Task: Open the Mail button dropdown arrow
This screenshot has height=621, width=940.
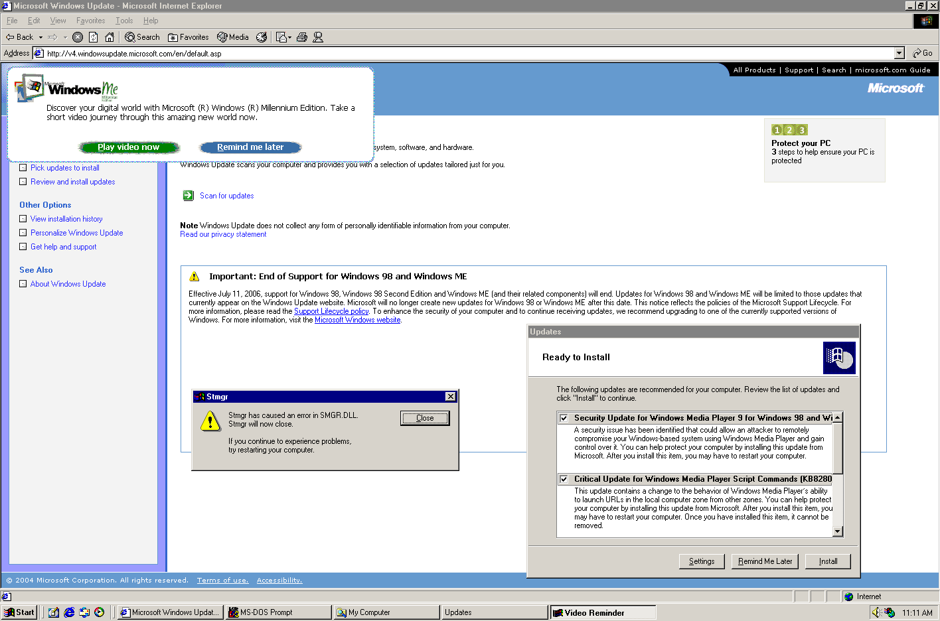Action: (x=290, y=37)
